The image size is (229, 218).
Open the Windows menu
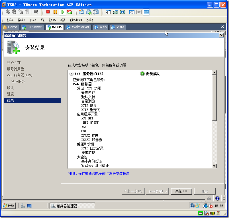pyautogui.click(x=76, y=20)
